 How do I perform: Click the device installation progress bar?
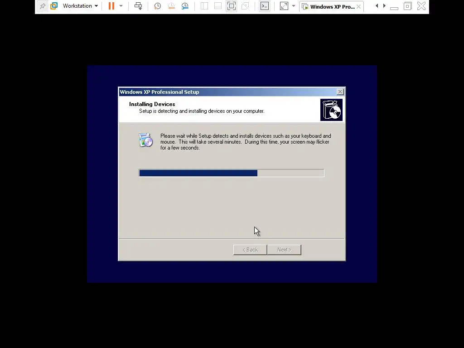point(232,173)
